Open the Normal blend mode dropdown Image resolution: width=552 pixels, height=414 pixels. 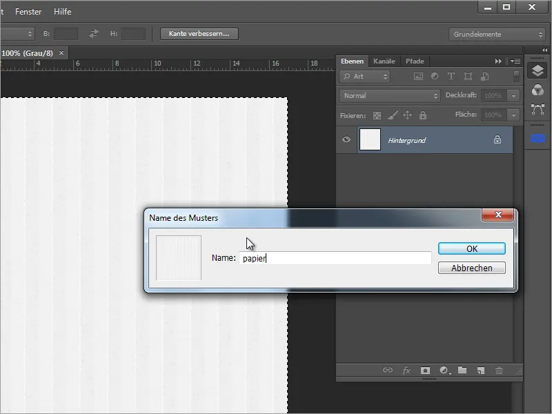coord(388,95)
